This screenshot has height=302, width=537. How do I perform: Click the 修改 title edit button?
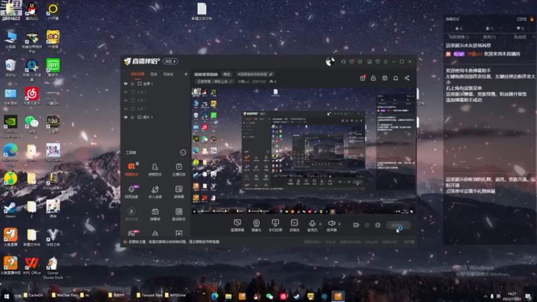coord(227,74)
